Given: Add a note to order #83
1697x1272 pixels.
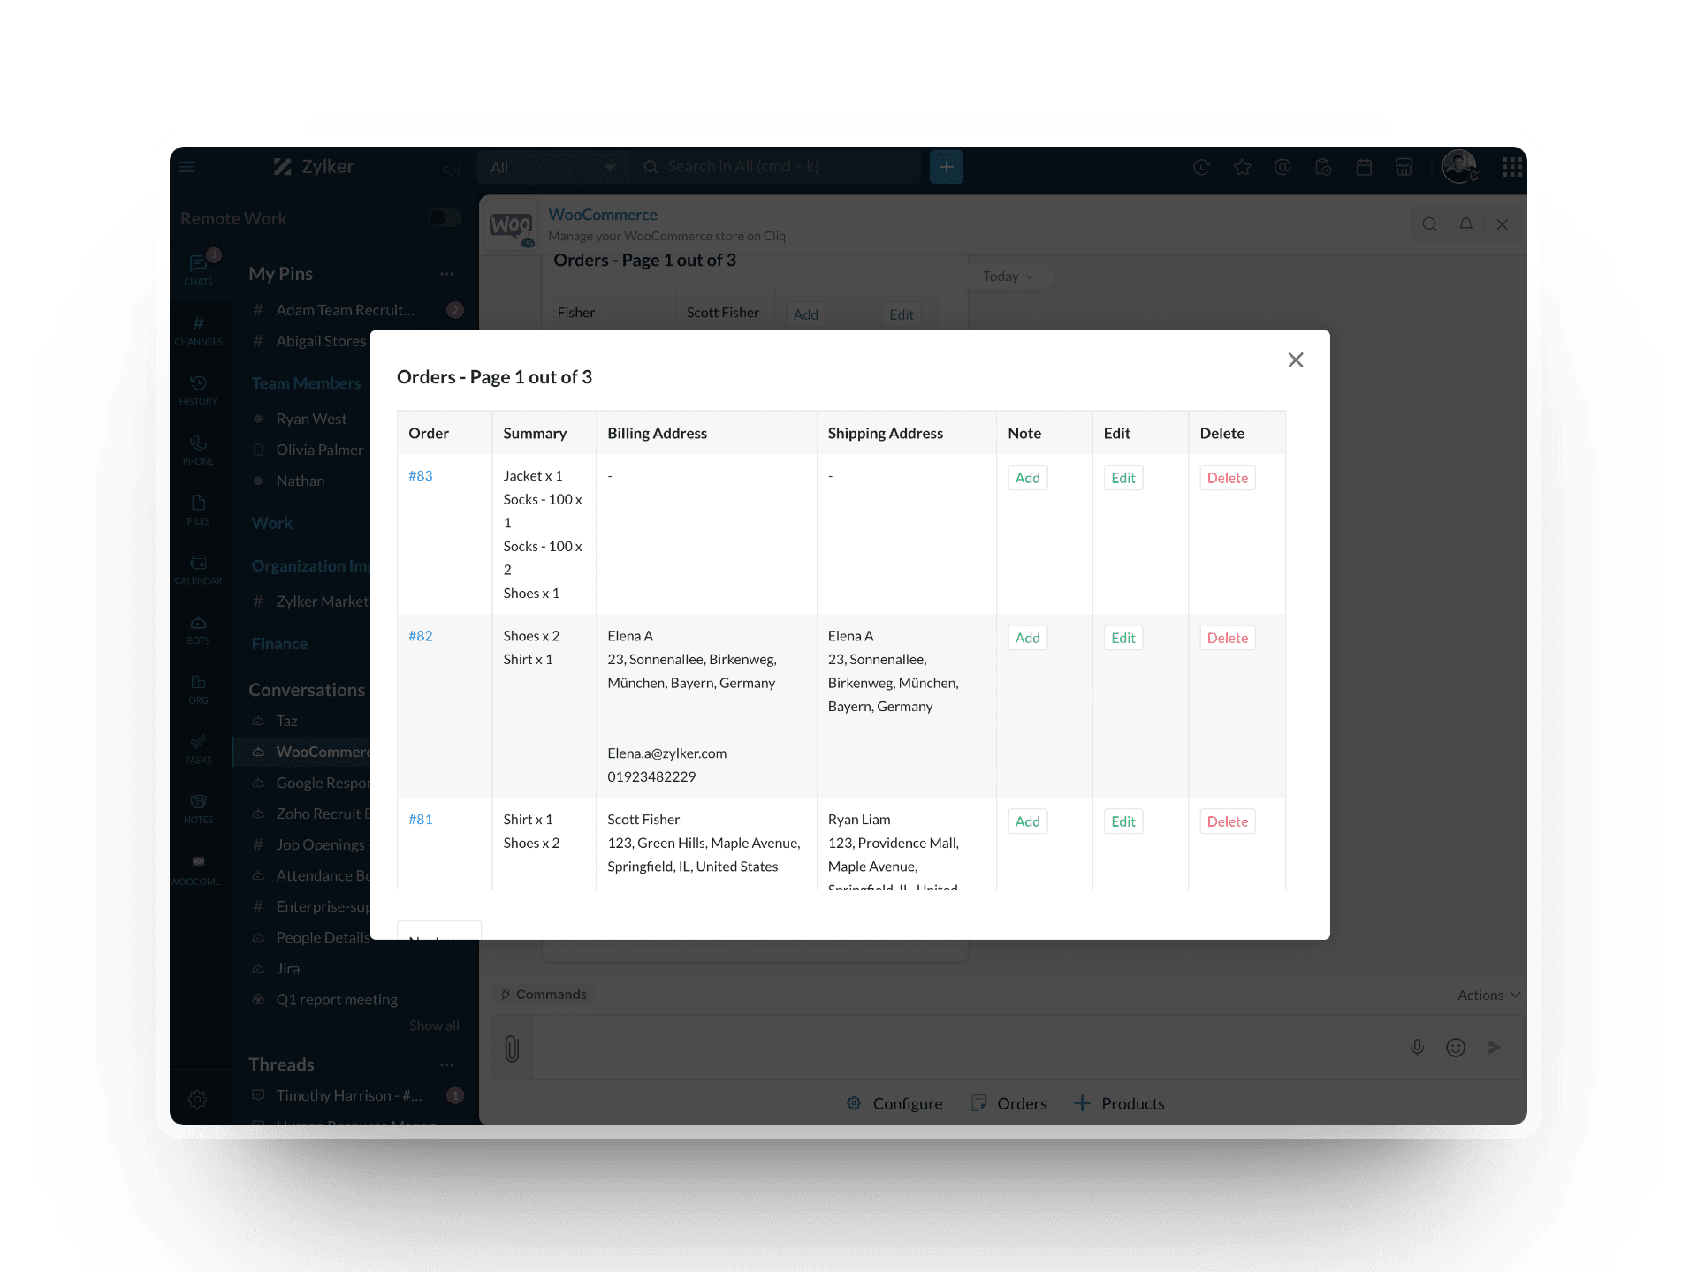Looking at the screenshot, I should coord(1027,478).
